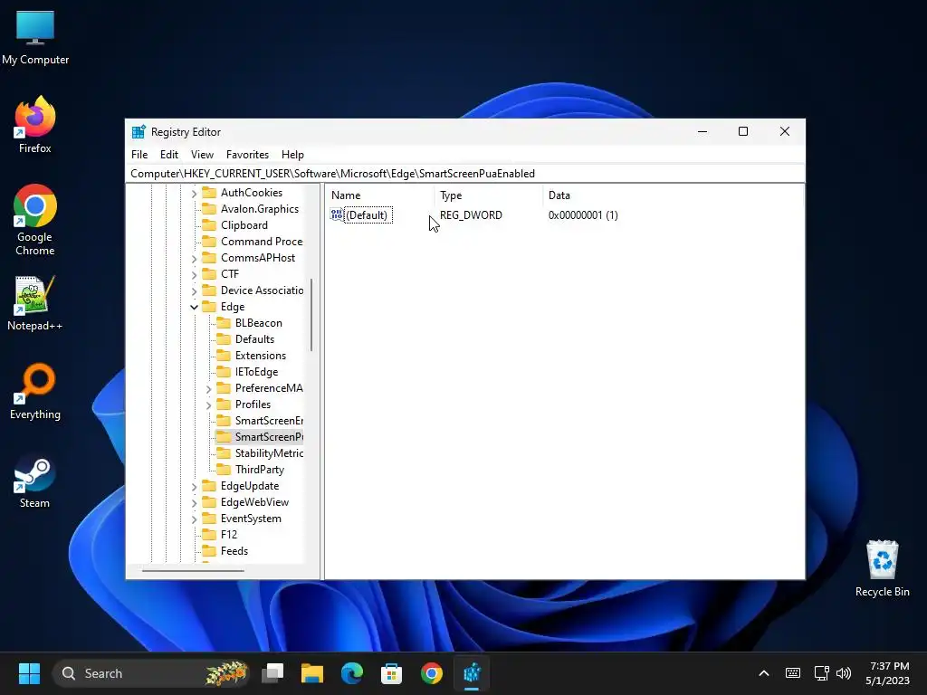Select the F12 key folder
927x695 pixels.
[x=209, y=535]
